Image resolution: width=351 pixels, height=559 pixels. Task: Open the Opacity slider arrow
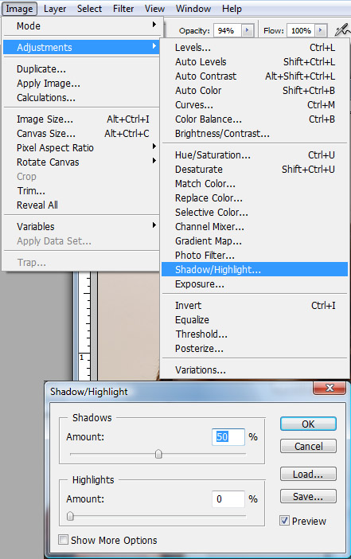[247, 30]
